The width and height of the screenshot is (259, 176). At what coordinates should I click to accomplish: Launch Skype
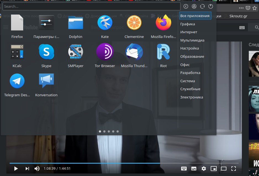(46, 52)
